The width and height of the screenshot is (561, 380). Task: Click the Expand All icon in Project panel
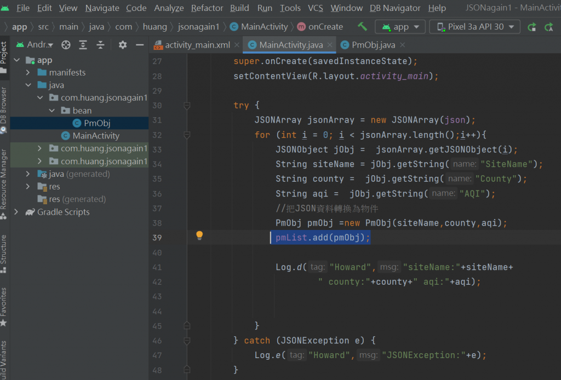point(83,45)
